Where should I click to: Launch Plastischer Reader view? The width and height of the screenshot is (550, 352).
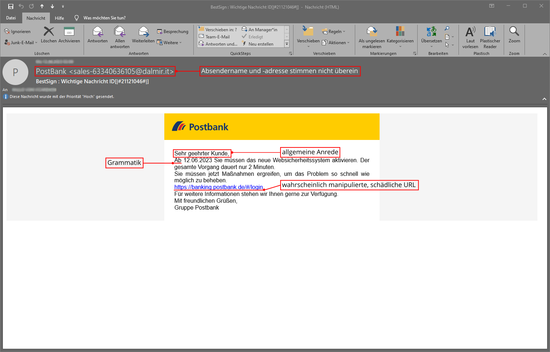pos(490,32)
